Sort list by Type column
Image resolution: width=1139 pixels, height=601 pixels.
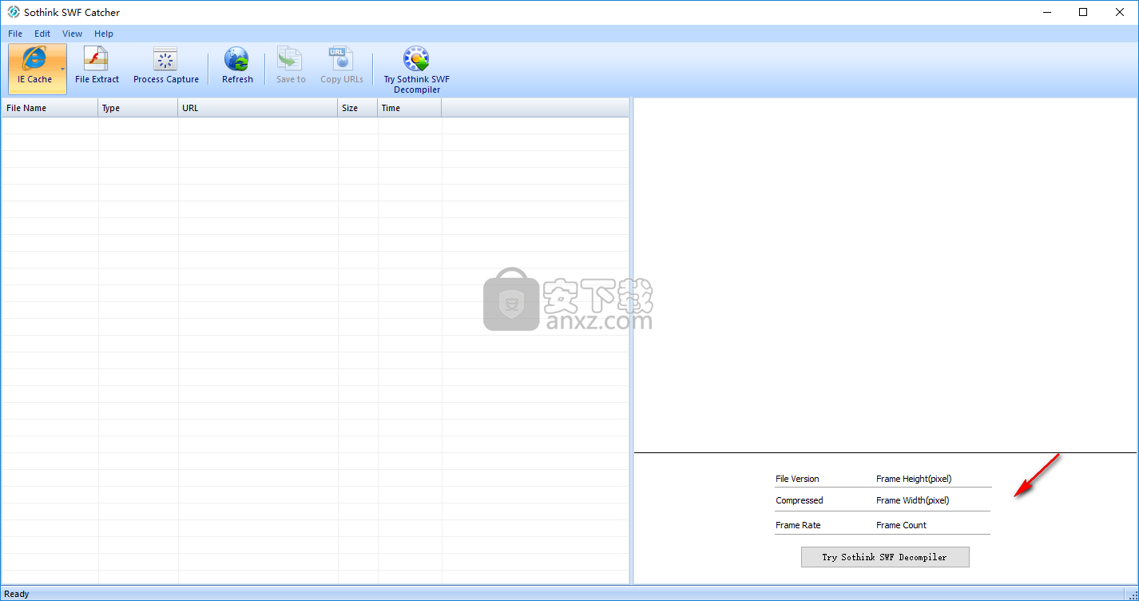[x=138, y=108]
